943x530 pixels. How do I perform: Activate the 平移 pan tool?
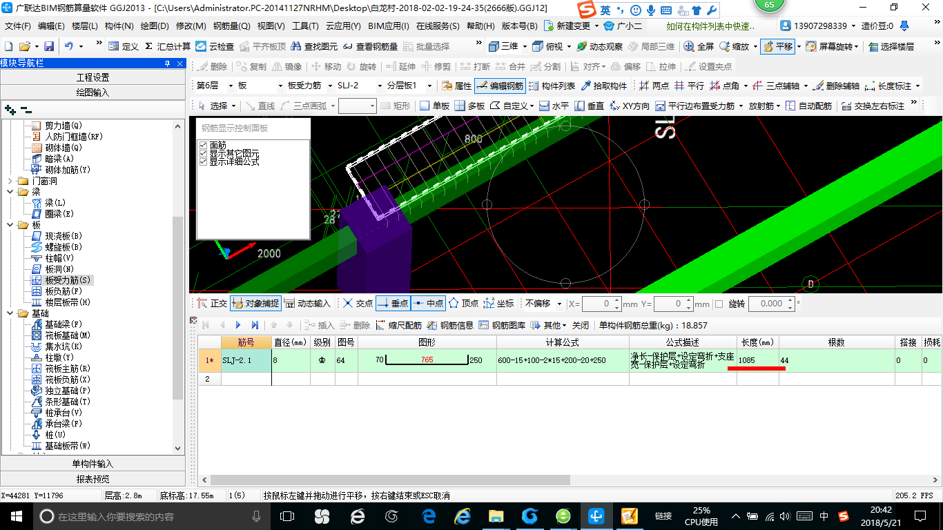(x=778, y=46)
